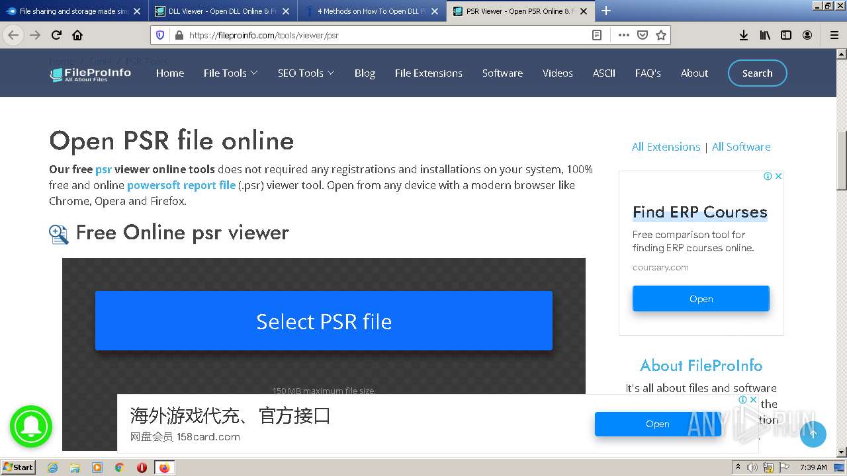847x476 pixels.
Task: Close the PSR Viewer tab
Action: 584,11
